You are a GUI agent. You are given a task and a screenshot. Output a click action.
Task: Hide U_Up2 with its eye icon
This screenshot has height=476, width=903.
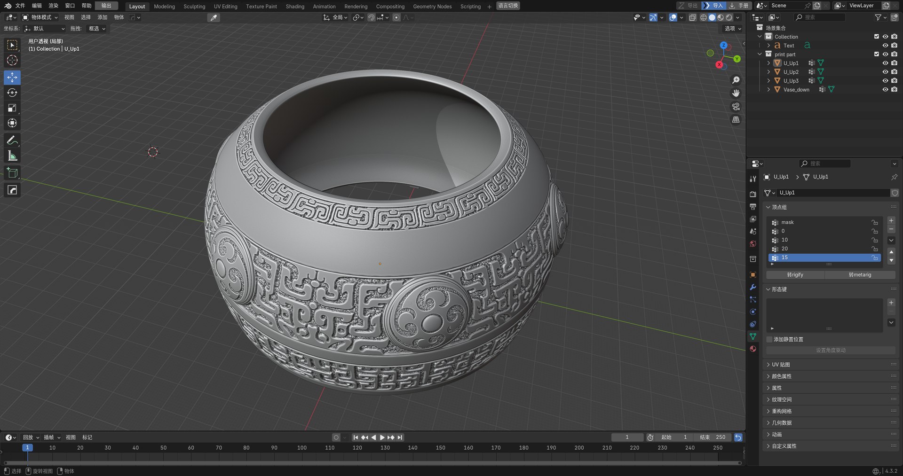tap(885, 72)
